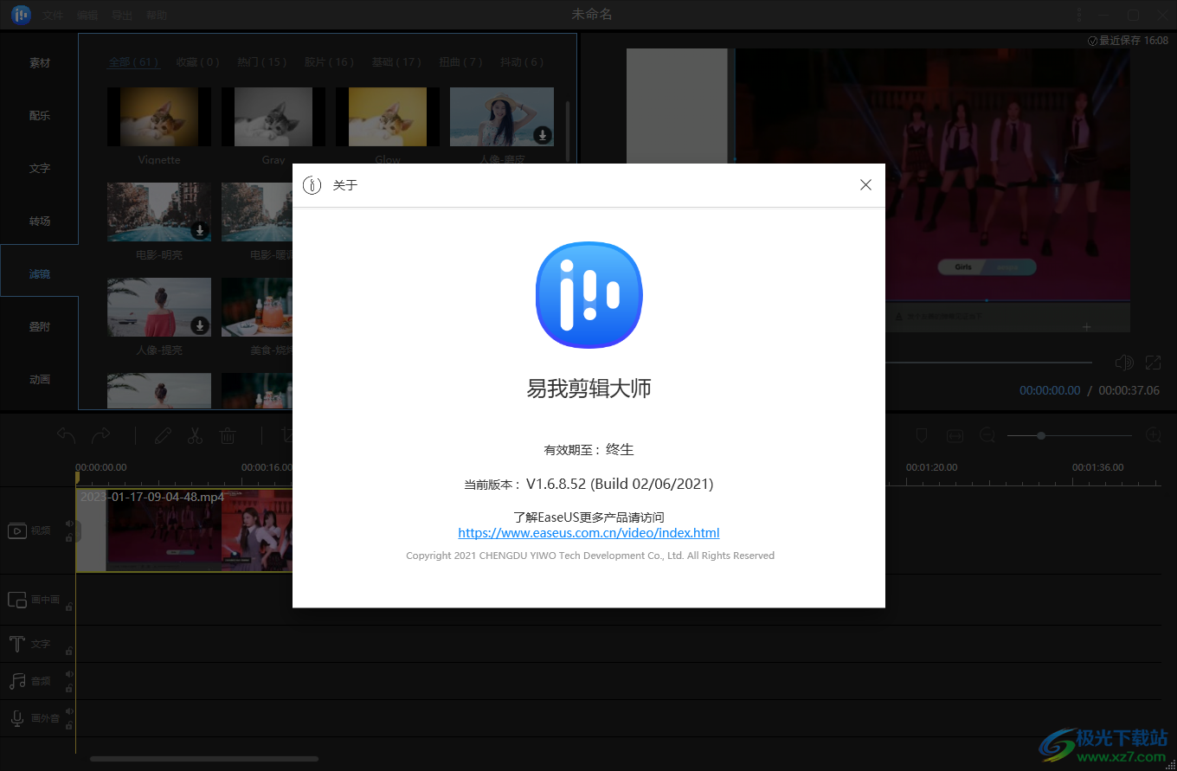
Task: Click the horizontal timeline scrollbar
Action: tap(204, 759)
